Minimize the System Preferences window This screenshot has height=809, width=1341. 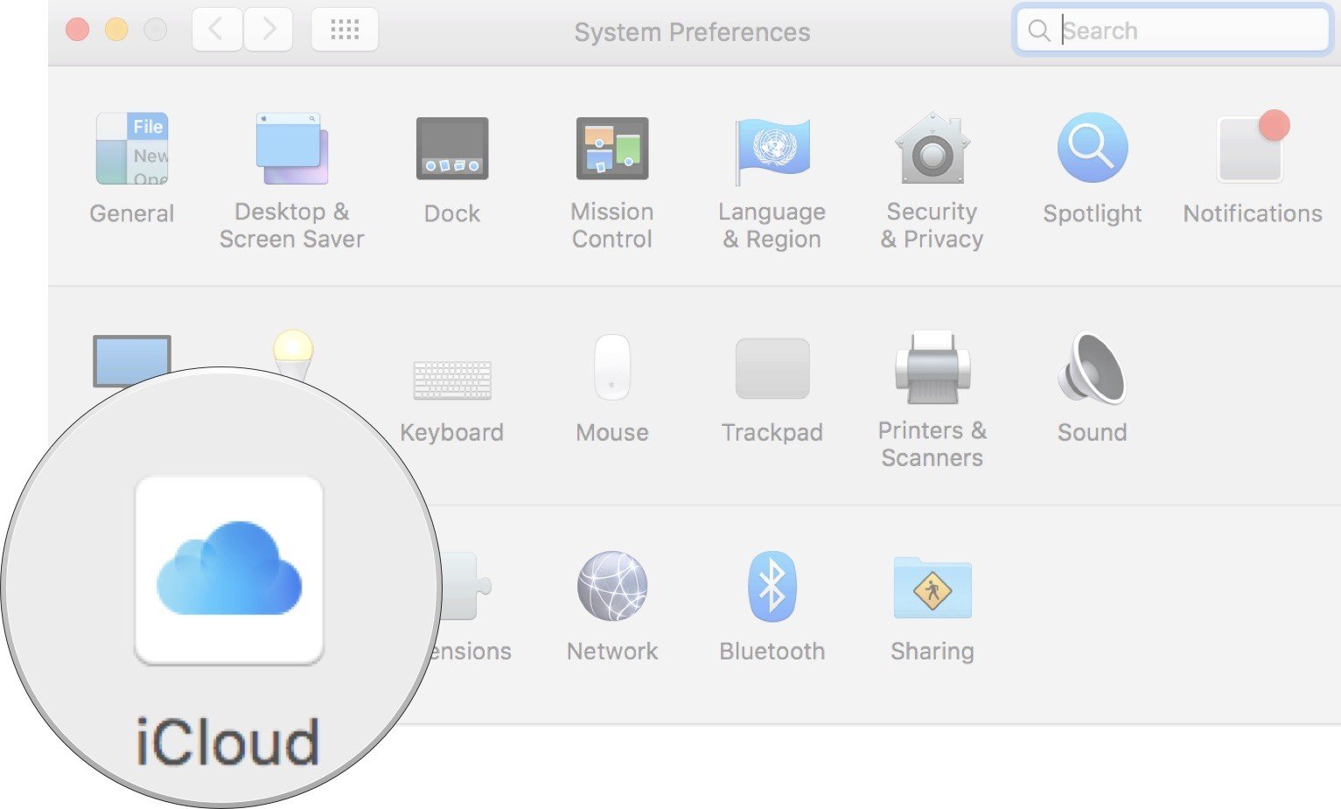click(116, 30)
